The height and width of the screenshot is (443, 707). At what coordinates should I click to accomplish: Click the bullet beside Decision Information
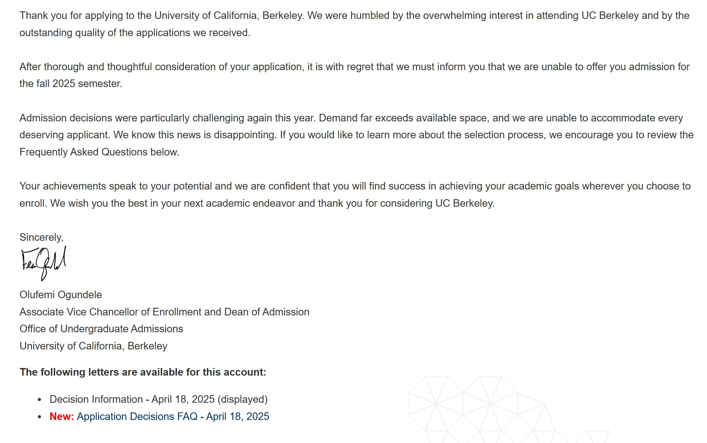click(x=40, y=400)
